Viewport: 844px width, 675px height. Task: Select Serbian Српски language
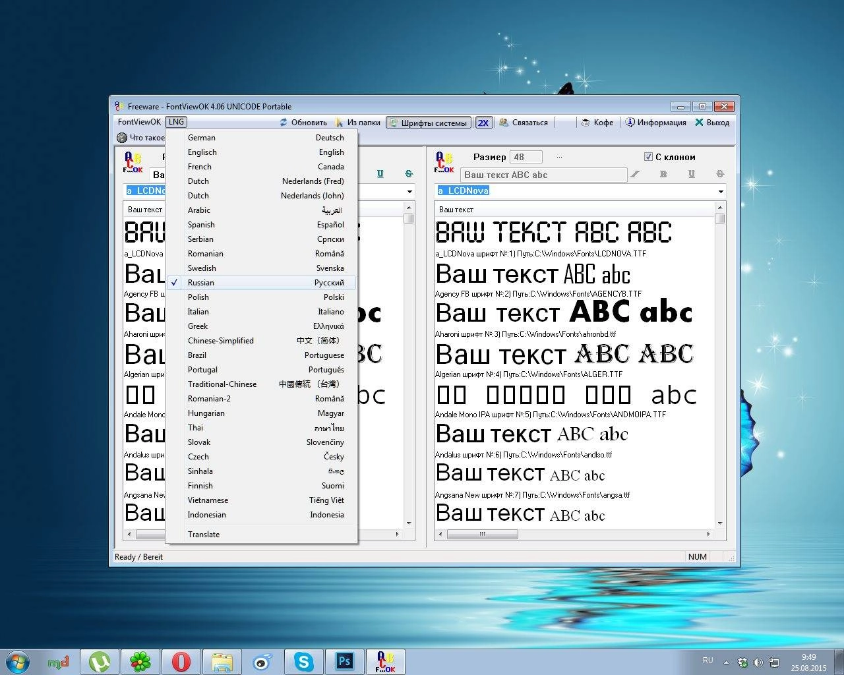pos(261,239)
